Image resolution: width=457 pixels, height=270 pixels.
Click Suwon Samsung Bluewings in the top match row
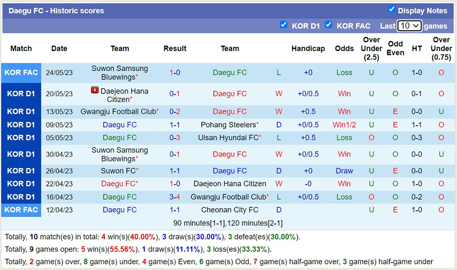120,72
